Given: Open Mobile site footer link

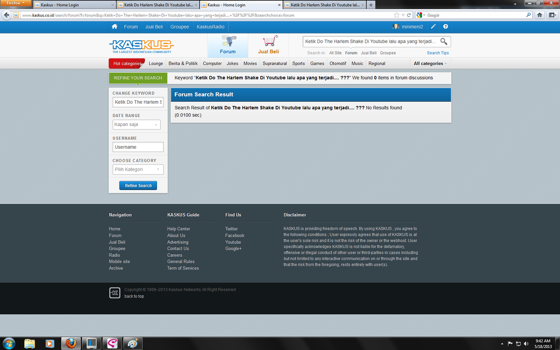Looking at the screenshot, I should 119,262.
